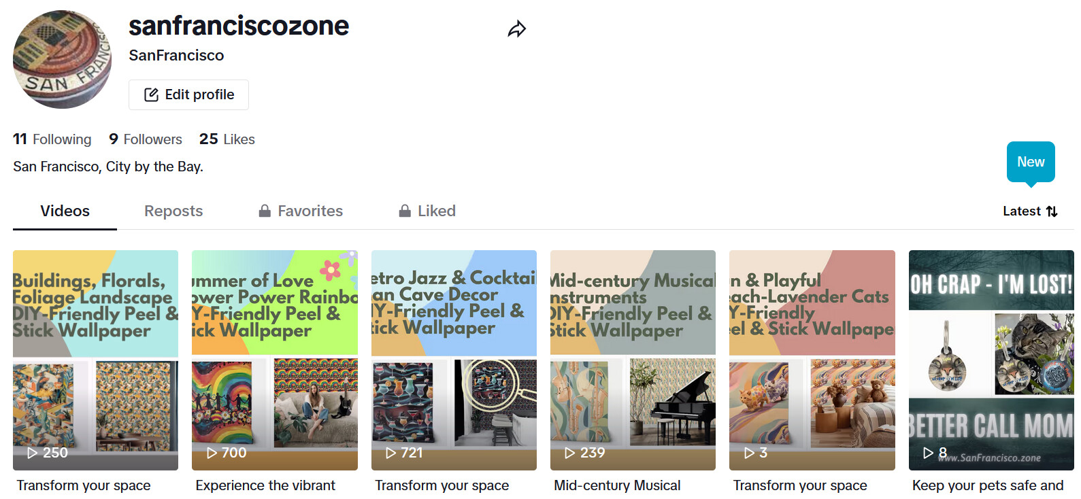The image size is (1081, 499).
Task: Open the 11 Following list
Action: tap(52, 139)
